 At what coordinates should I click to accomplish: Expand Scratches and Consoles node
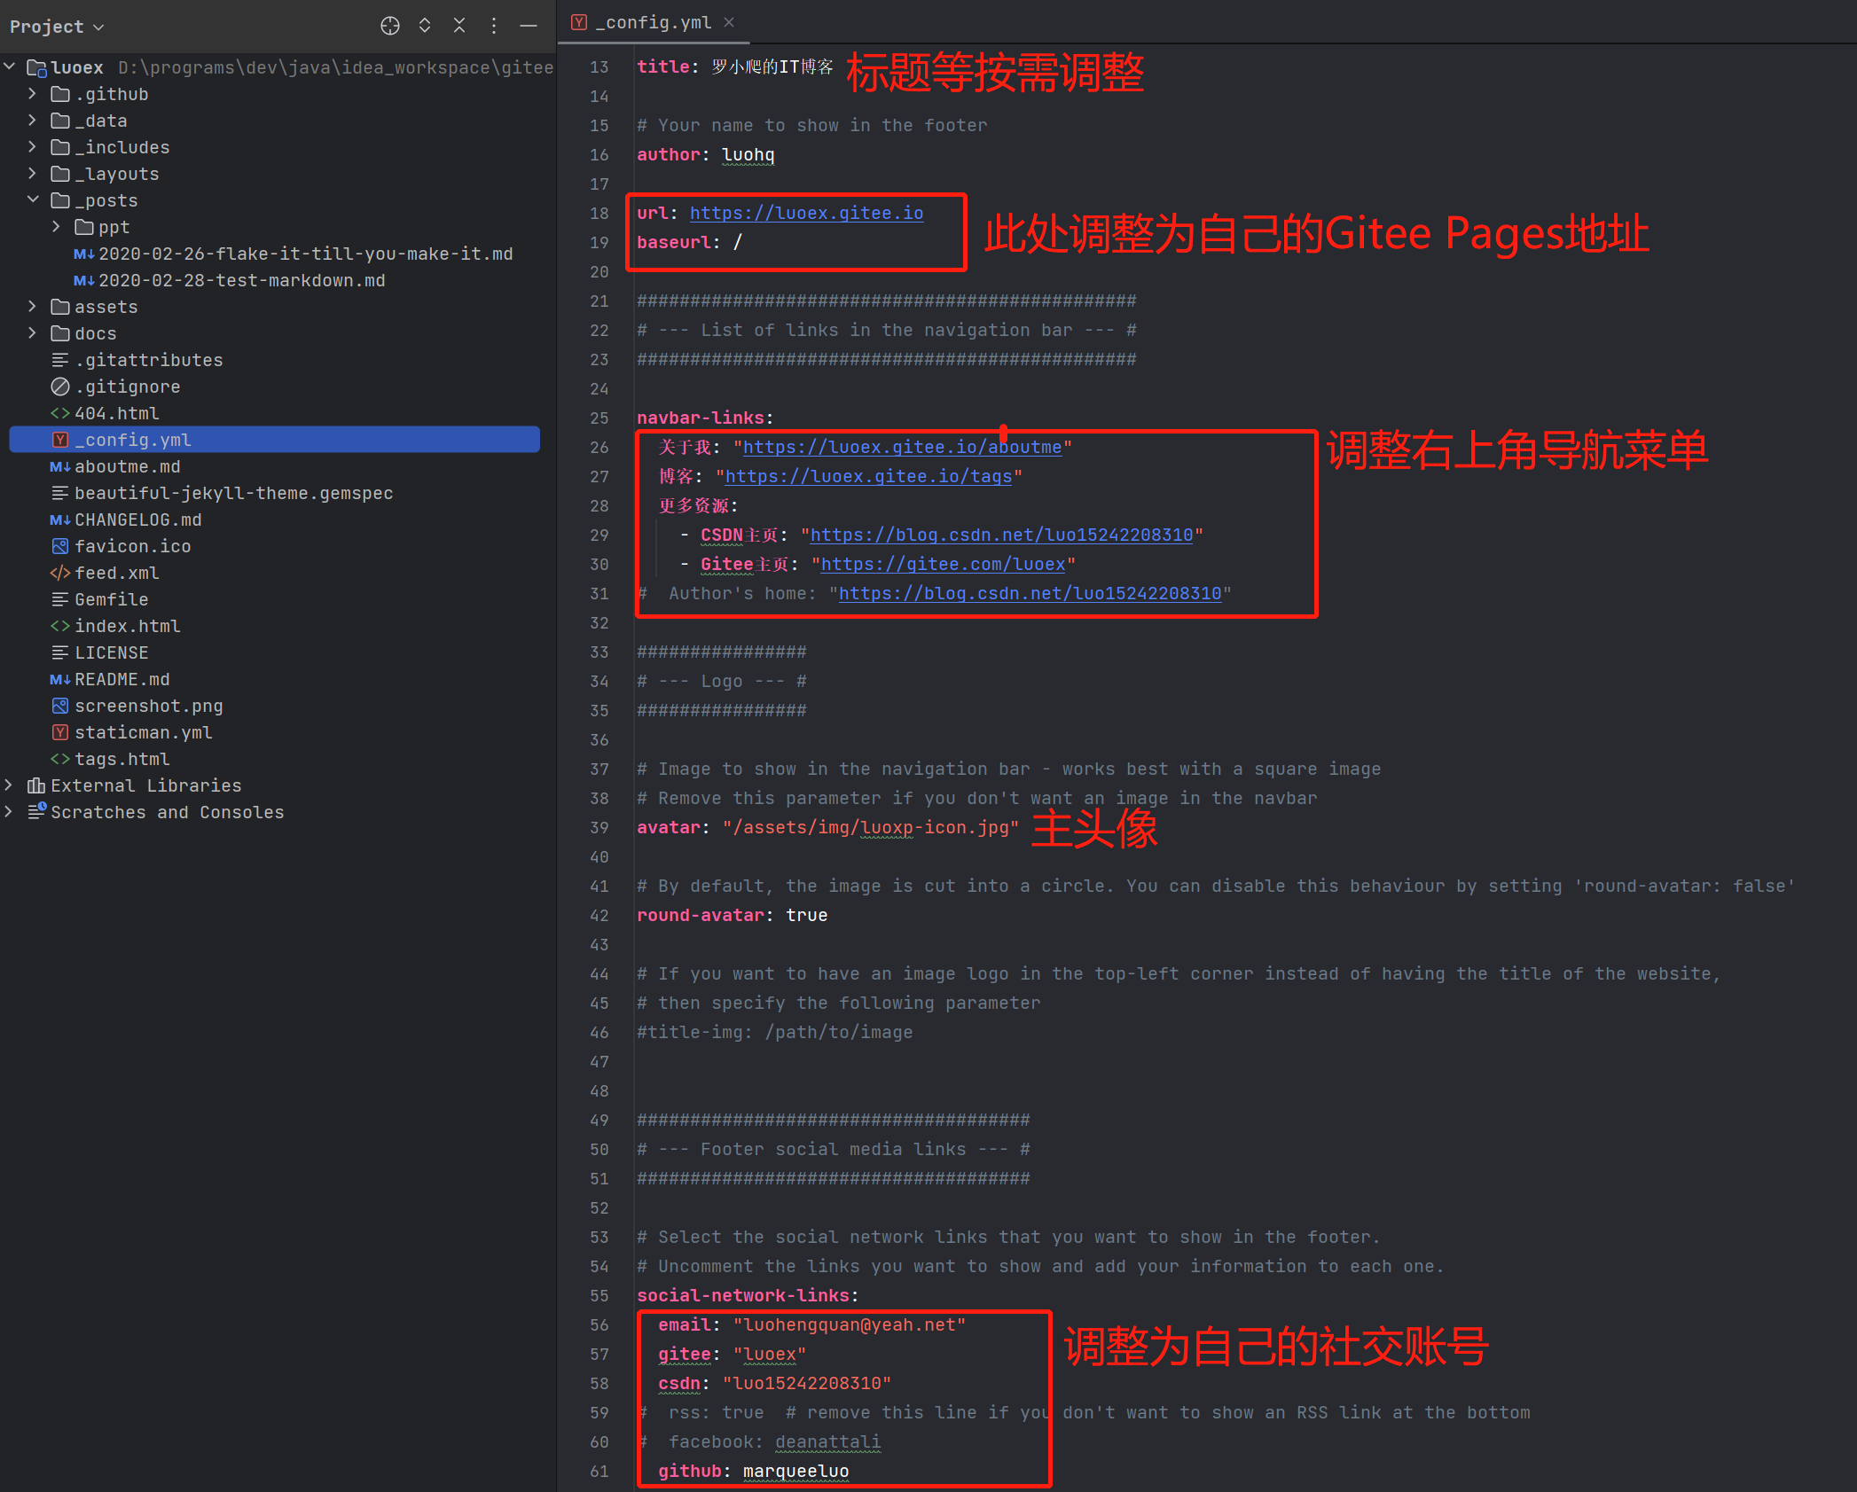(x=9, y=812)
